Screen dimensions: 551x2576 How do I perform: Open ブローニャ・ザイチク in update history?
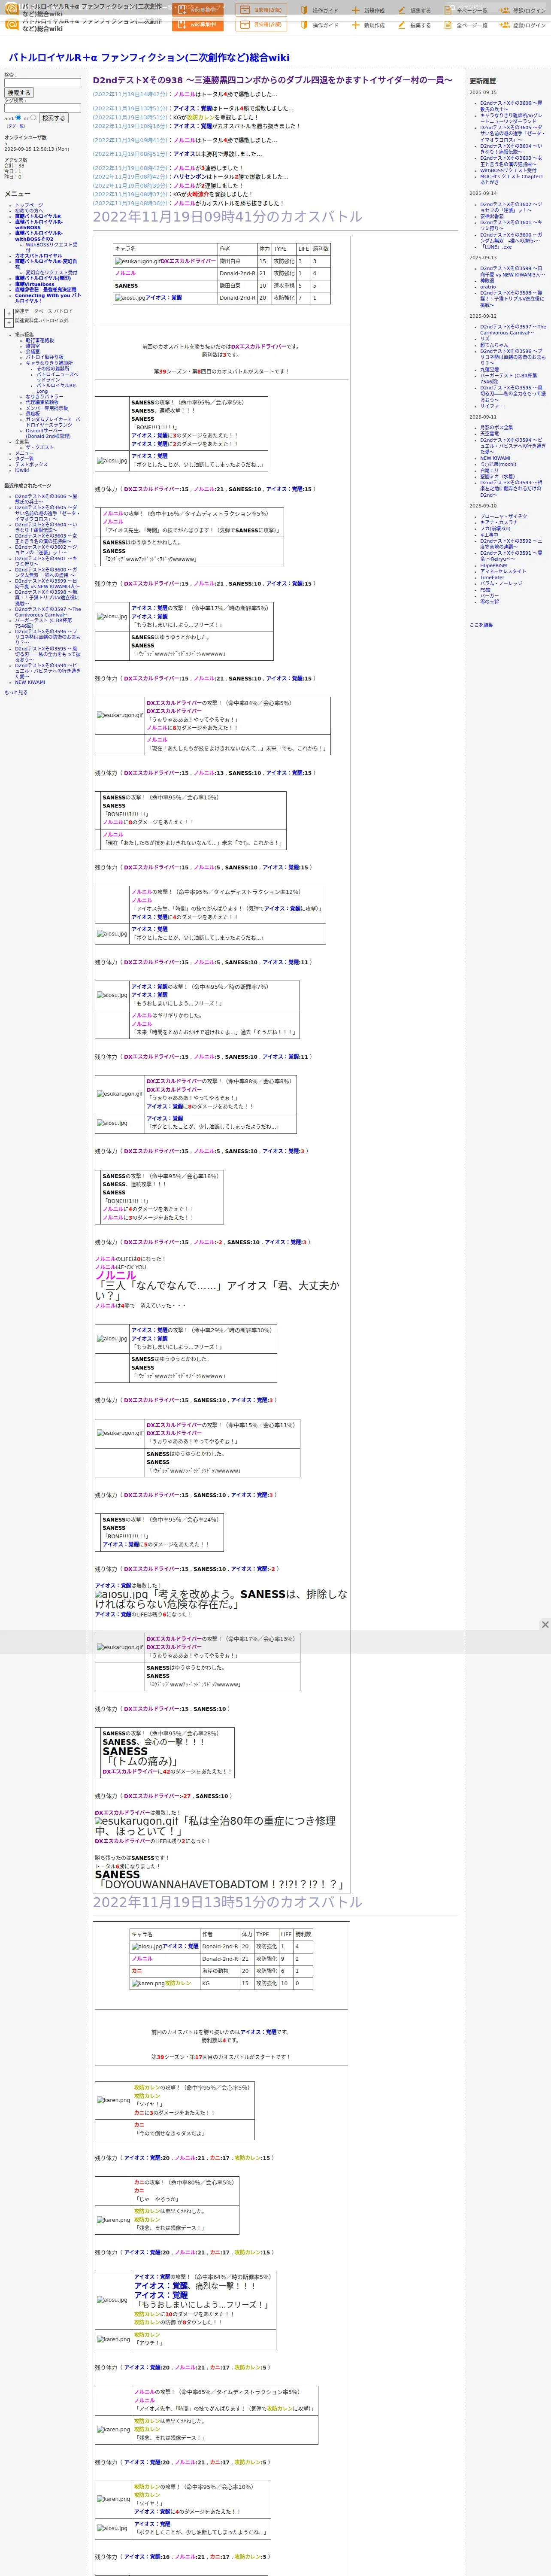pyautogui.click(x=504, y=516)
